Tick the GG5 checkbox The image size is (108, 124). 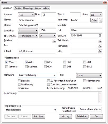click(45, 62)
